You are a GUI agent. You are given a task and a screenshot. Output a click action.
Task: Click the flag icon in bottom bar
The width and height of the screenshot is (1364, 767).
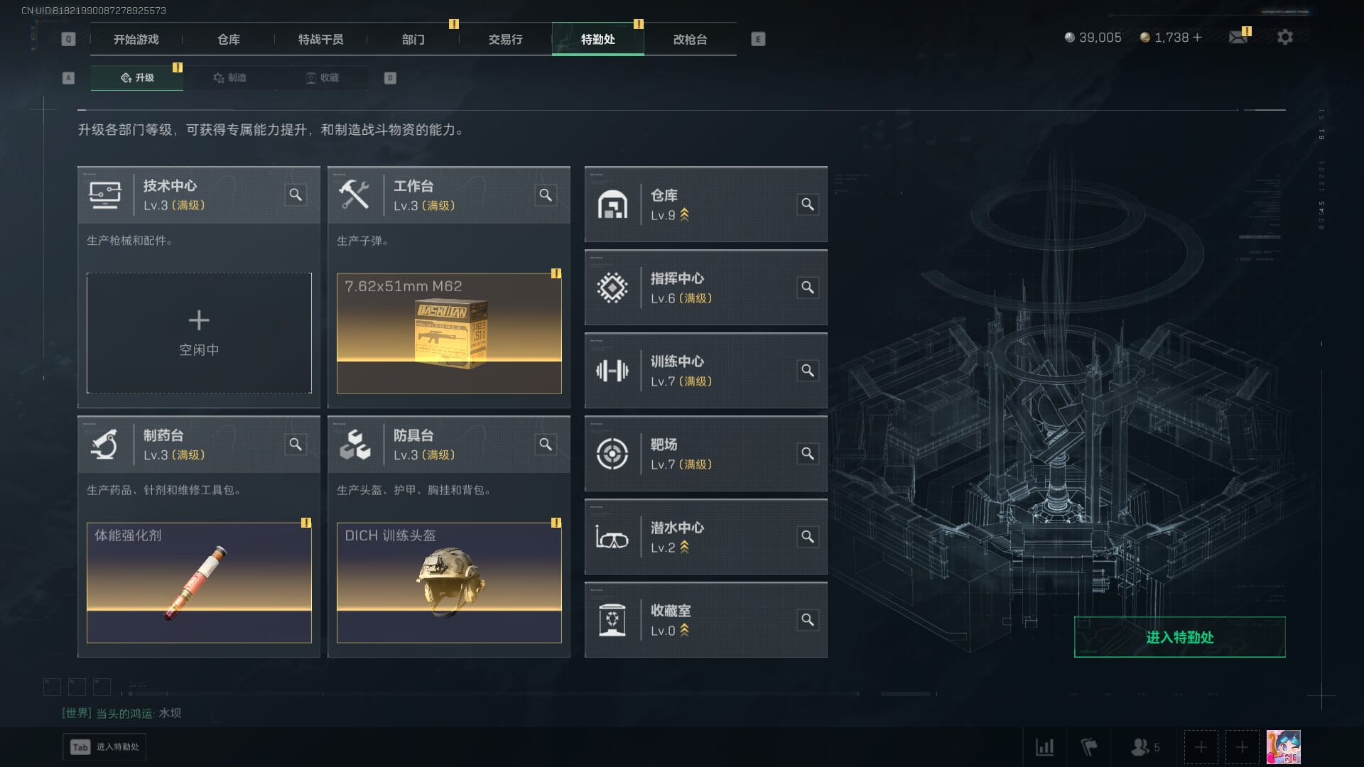pyautogui.click(x=1089, y=747)
